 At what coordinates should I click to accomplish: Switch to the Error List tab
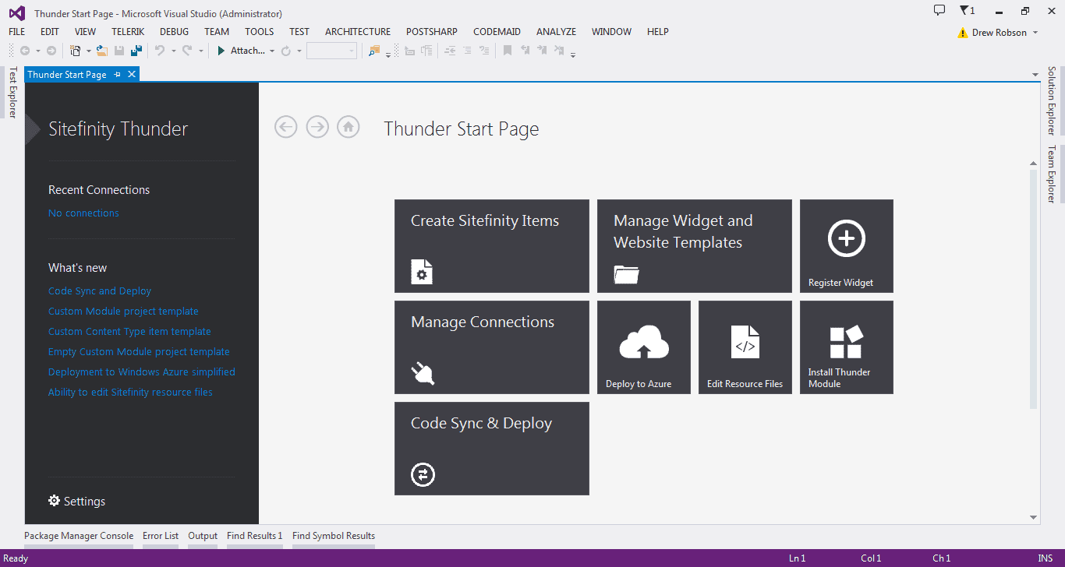(x=161, y=536)
